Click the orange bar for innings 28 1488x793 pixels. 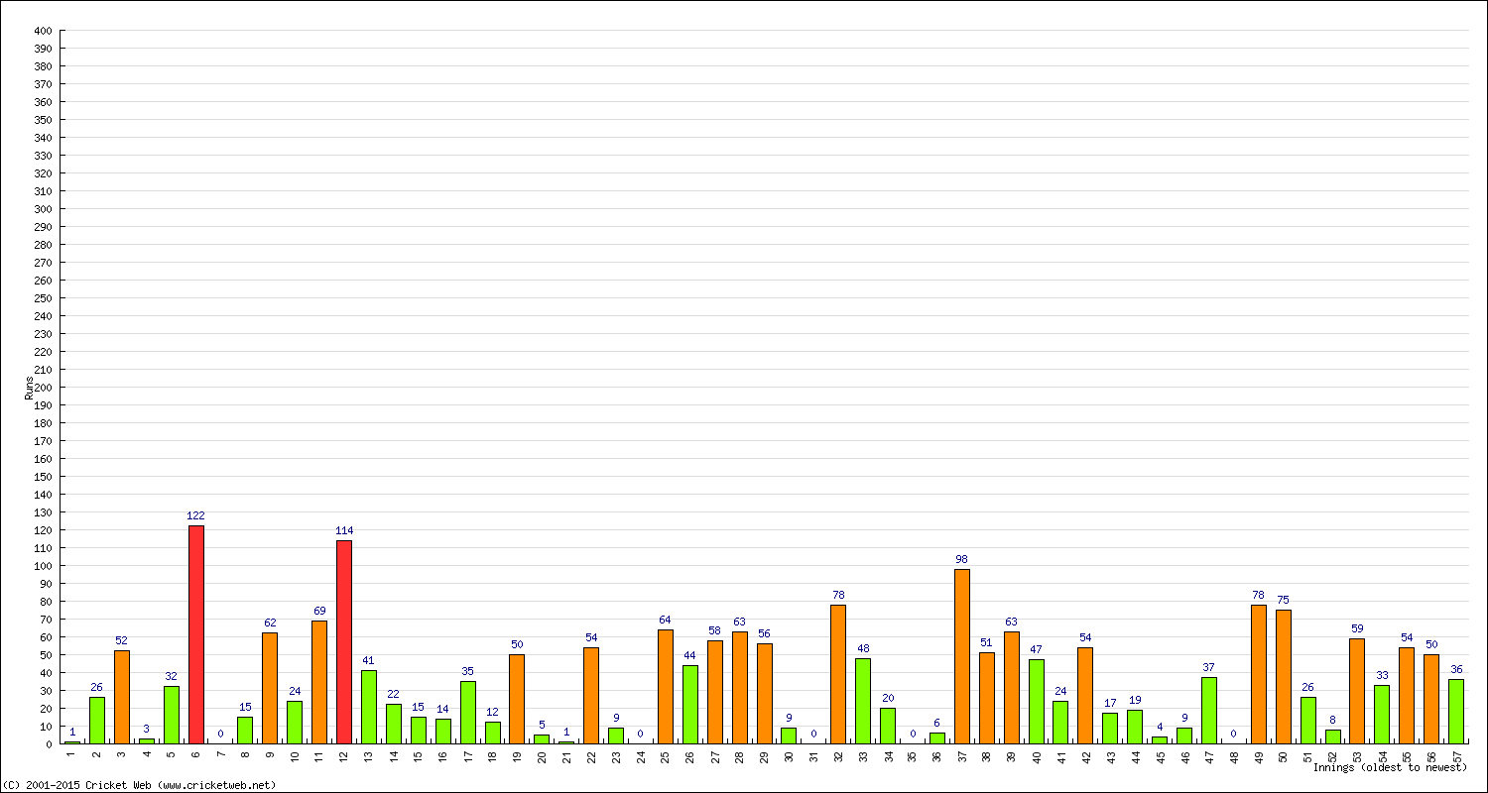point(740,687)
